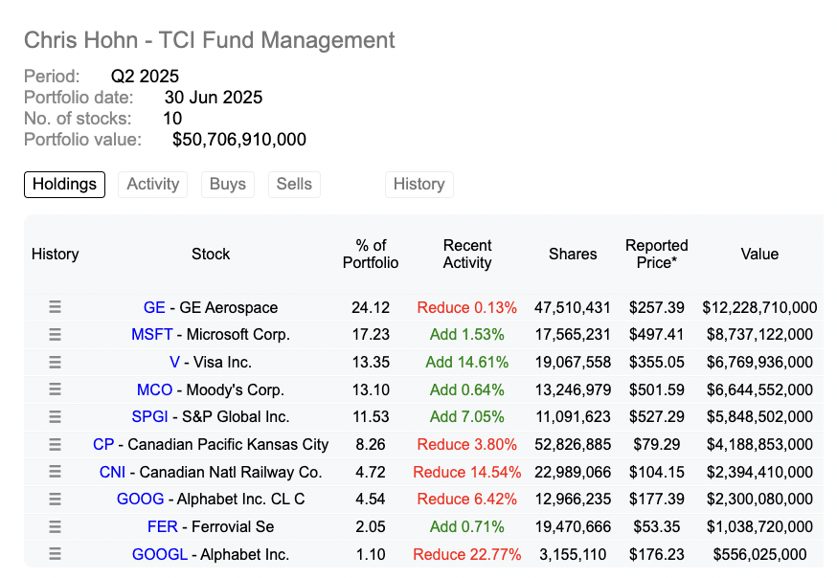Click the period value Q2 2025

pos(145,77)
